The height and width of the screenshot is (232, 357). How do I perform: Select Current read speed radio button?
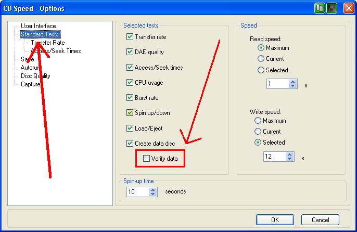(x=261, y=59)
